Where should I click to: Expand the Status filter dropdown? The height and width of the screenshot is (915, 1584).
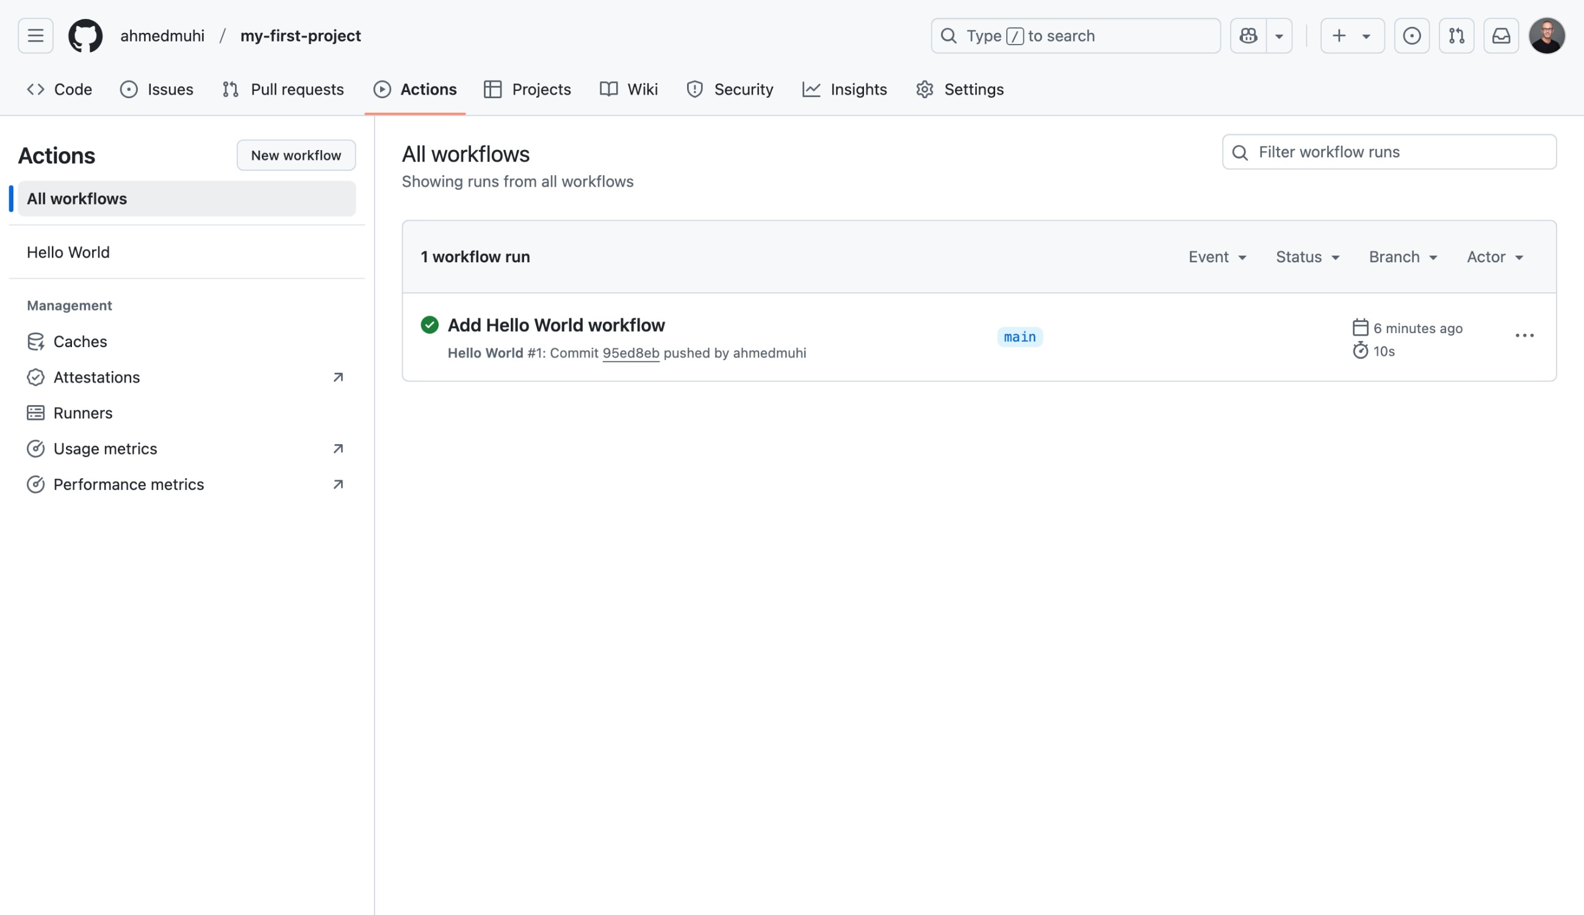click(1308, 257)
